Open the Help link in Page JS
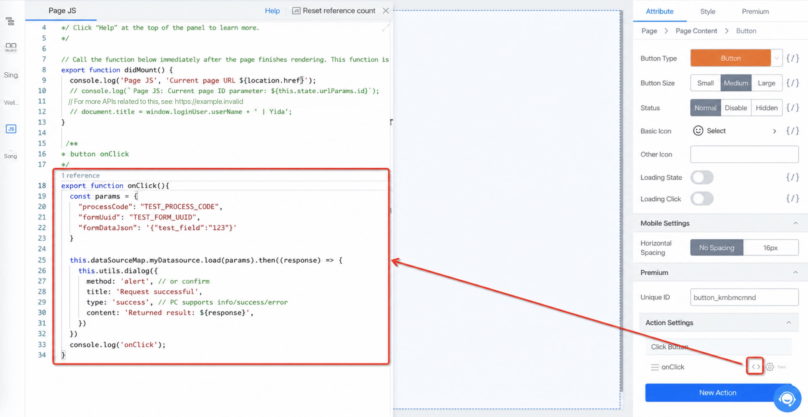The image size is (808, 417). 272,11
